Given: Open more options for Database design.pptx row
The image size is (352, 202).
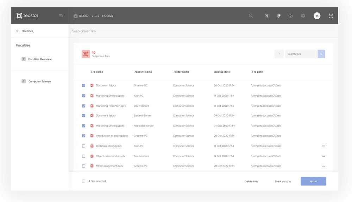Looking at the screenshot, I should click(x=323, y=146).
